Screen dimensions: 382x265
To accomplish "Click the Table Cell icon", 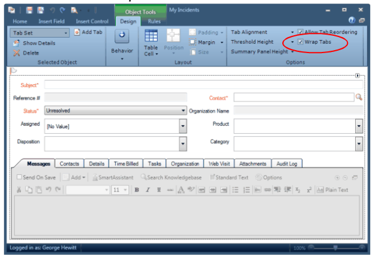I will tap(151, 36).
